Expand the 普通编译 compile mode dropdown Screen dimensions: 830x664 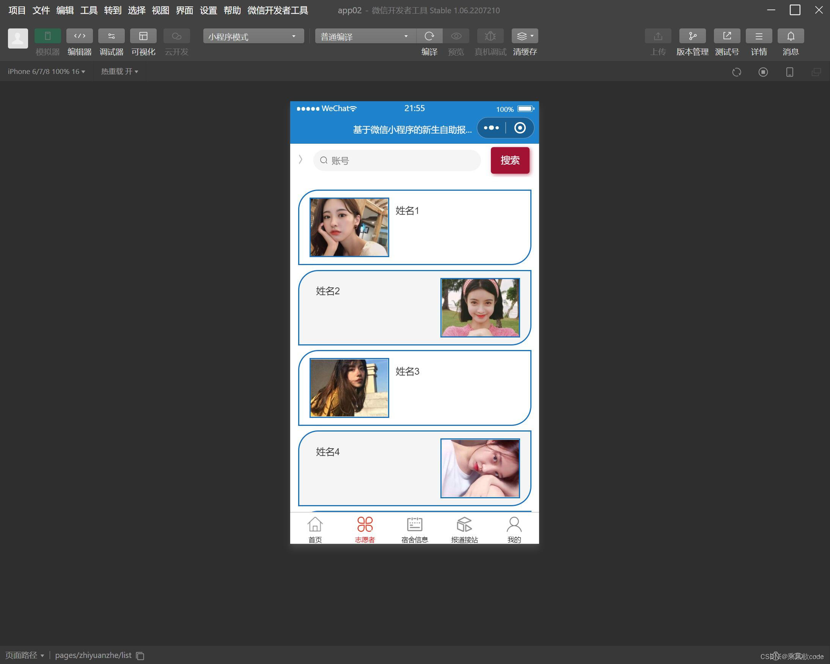[x=365, y=36]
